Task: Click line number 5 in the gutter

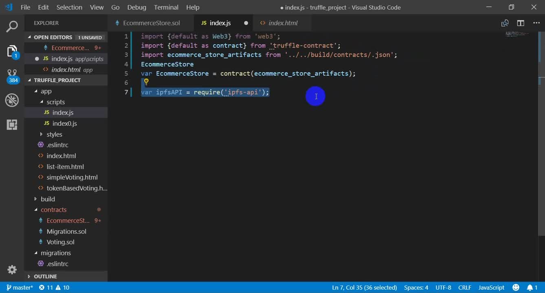Action: point(126,74)
